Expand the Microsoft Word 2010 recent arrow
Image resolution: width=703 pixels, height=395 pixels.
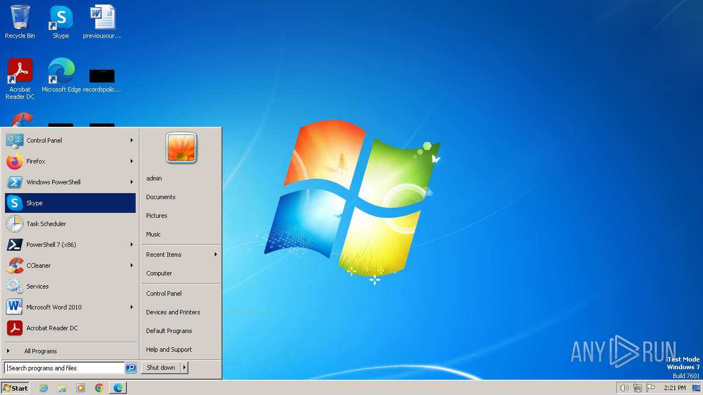pos(132,307)
